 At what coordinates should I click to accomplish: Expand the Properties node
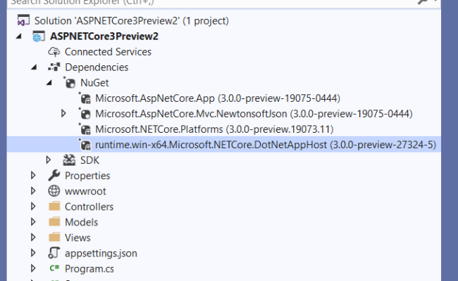tap(33, 176)
